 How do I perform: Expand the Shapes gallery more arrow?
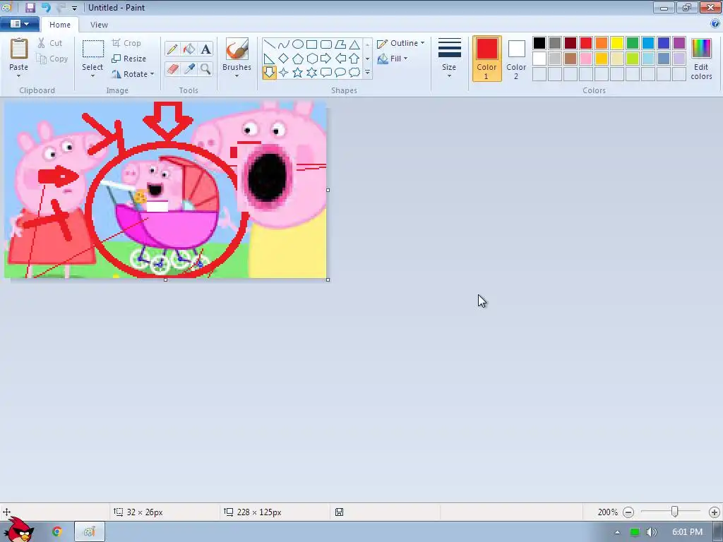[367, 73]
